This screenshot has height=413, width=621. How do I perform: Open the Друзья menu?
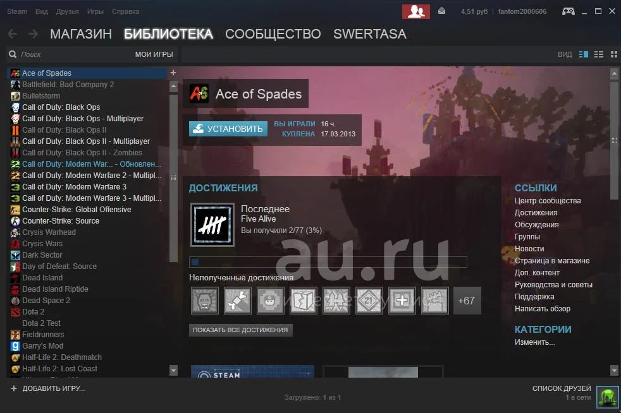pos(67,11)
